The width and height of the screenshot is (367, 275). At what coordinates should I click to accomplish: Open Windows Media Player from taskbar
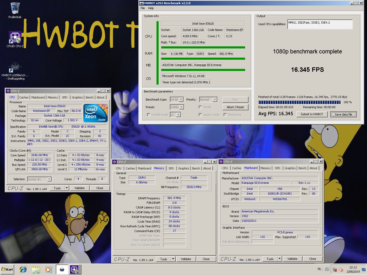(x=48, y=269)
